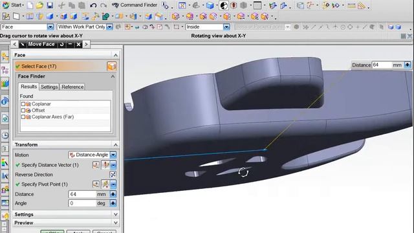Enable the Coplanar checkbox
This screenshot has width=414, height=233.
pos(23,104)
